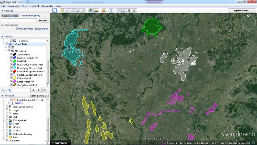Click the globe icon next to Óceán
The image size is (257, 145).
10,124
